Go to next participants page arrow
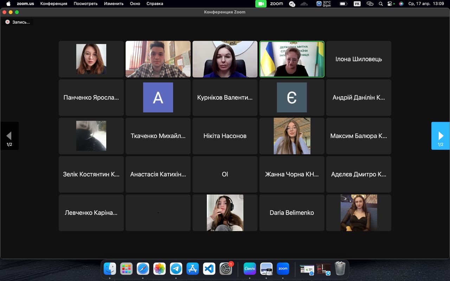The height and width of the screenshot is (281, 450). point(441,136)
